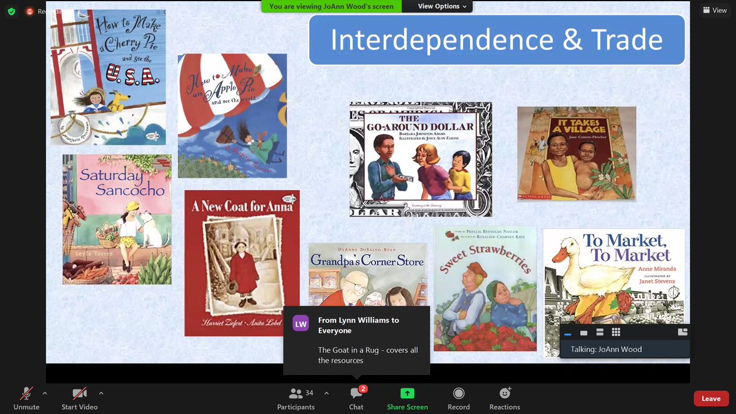736x414 pixels.
Task: Open the View Options dropdown
Action: 442,6
